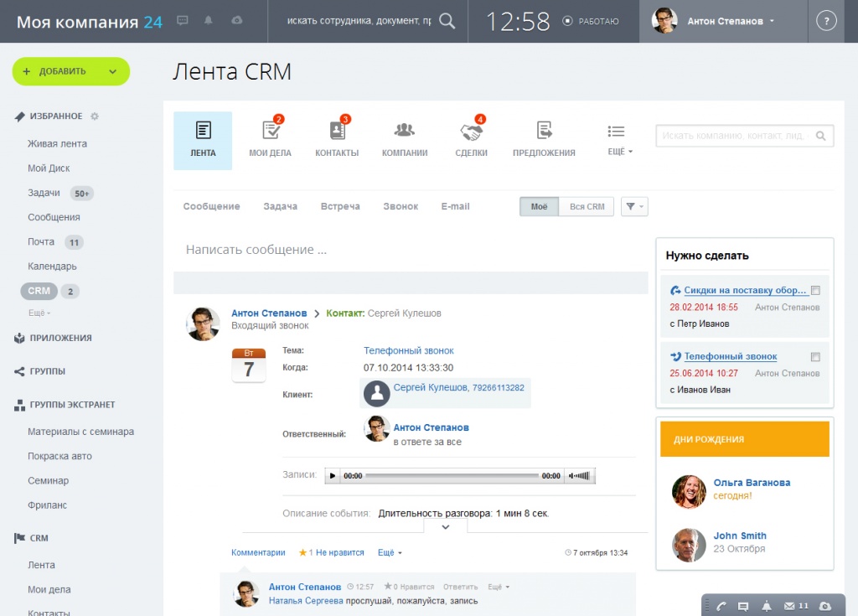This screenshot has height=616, width=858.
Task: Switch feed filter to Моё
Action: coord(539,206)
